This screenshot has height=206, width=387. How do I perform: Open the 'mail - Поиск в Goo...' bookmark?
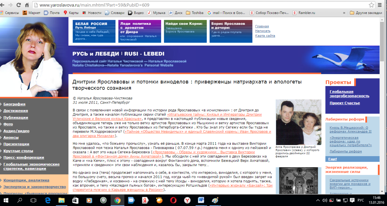pyautogui.click(x=226, y=13)
